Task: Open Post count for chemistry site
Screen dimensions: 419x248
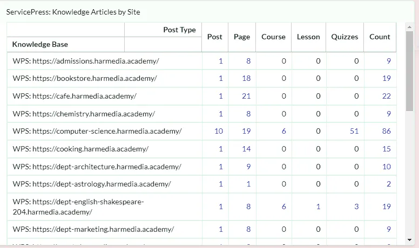Action: (221, 114)
